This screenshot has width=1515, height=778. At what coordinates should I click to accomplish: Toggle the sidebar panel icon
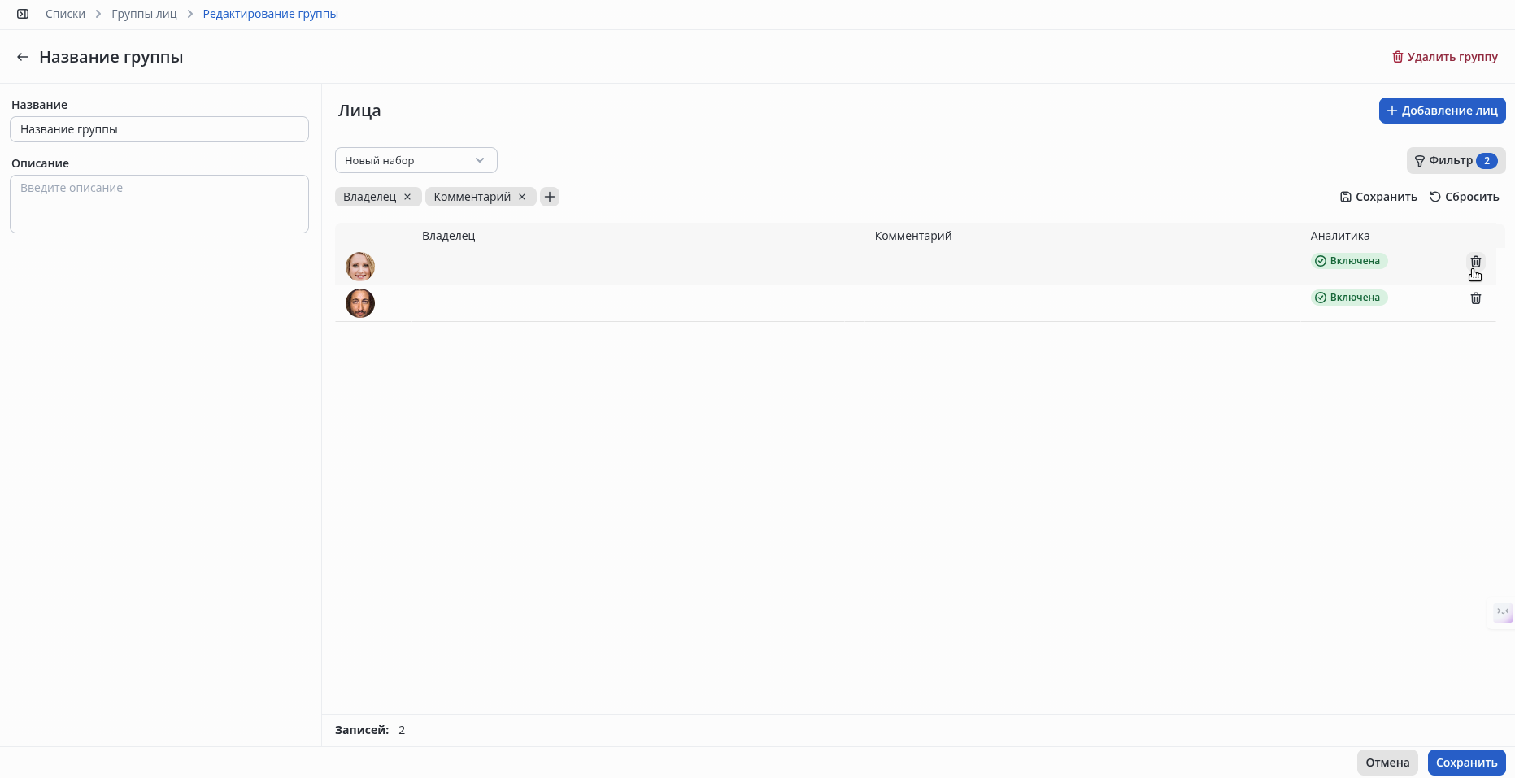tap(23, 14)
